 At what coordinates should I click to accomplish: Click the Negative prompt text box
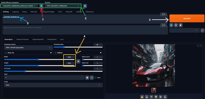click(x=85, y=30)
